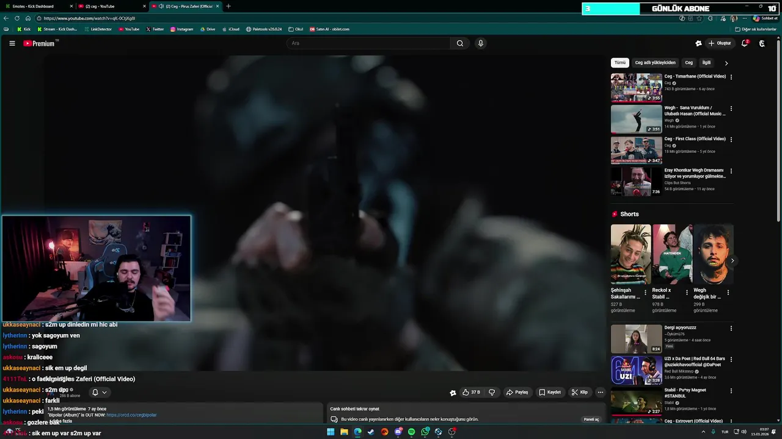Viewport: 782px width, 439px height.
Task: Open the orcd.co/cegbipolar description link
Action: tap(131, 415)
